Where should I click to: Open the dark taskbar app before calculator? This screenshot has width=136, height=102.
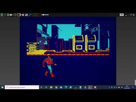76,87
